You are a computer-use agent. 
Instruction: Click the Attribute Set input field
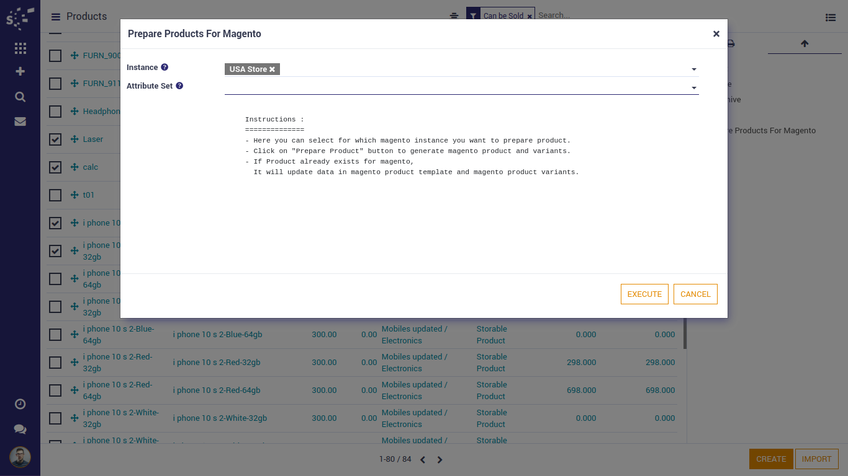(x=456, y=87)
